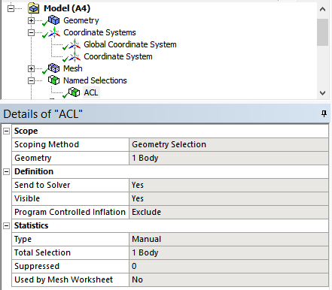Collapse the Definition section
Viewport: 332px width, 290px height.
(6, 171)
